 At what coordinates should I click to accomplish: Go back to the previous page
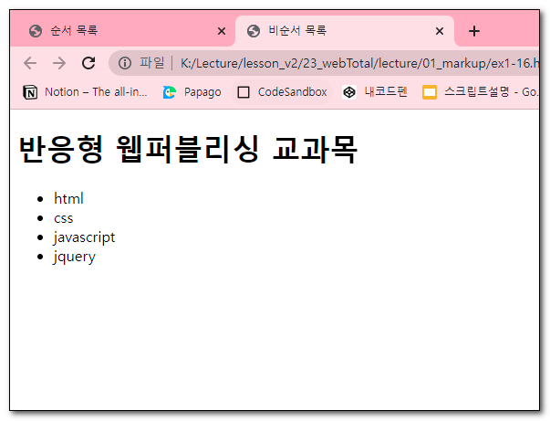30,63
